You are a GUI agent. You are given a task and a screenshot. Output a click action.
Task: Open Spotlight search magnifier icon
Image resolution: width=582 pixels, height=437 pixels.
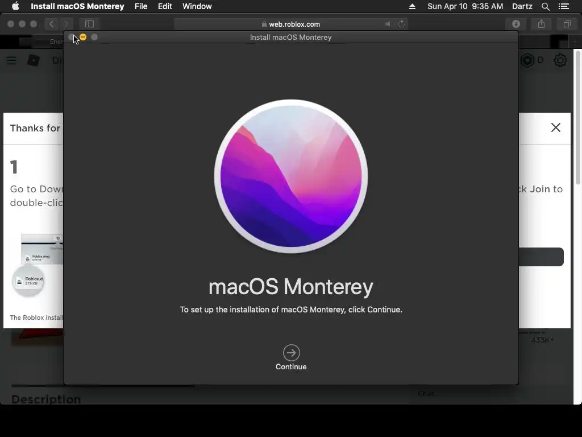545,6
